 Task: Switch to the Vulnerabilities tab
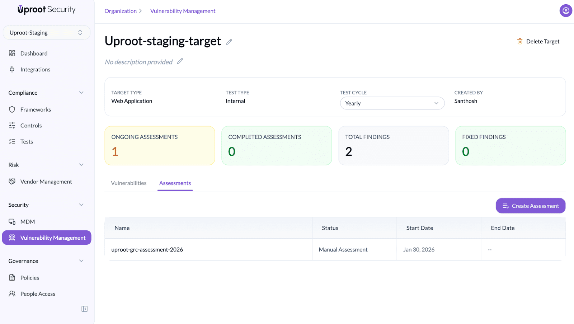(x=128, y=183)
